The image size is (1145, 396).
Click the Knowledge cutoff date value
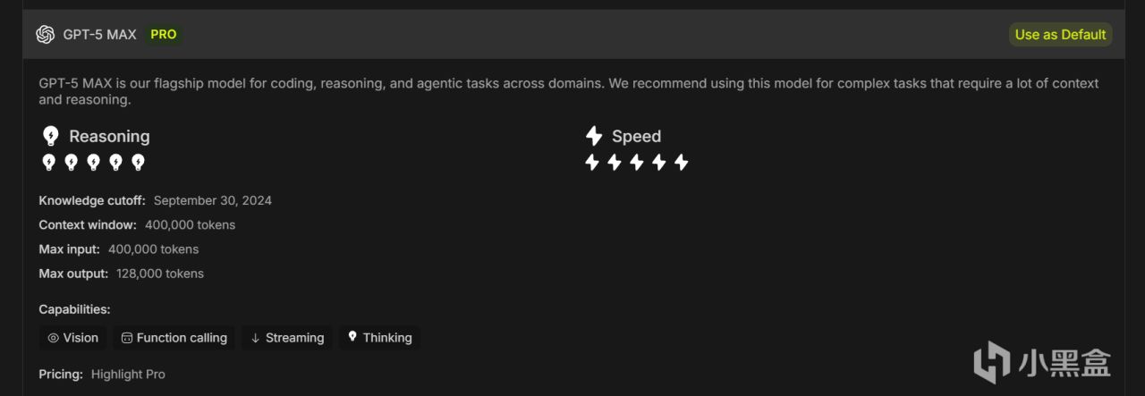(x=212, y=200)
